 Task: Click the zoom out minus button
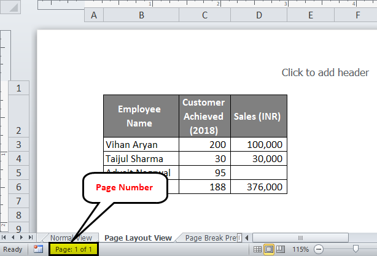(x=319, y=249)
